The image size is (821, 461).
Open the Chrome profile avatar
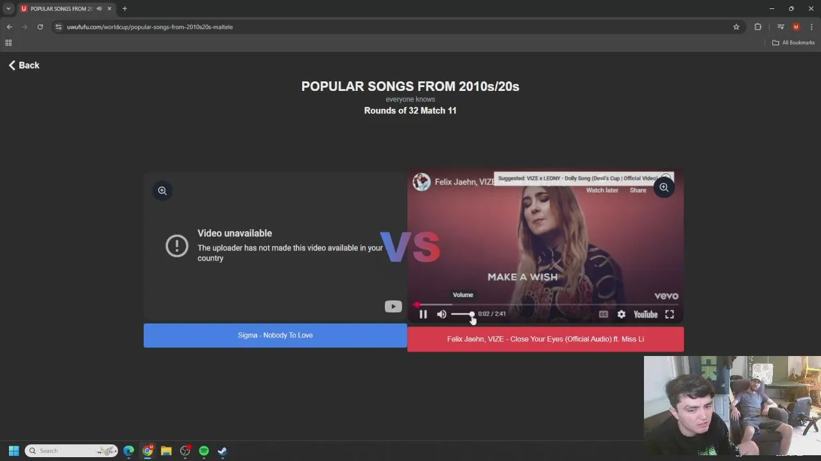[x=796, y=27]
